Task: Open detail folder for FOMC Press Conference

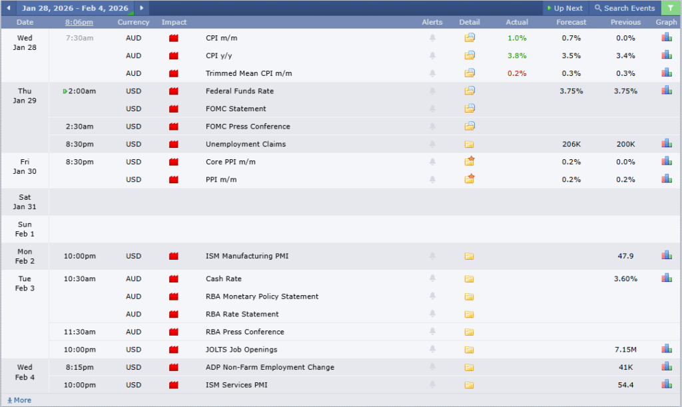Action: [470, 127]
